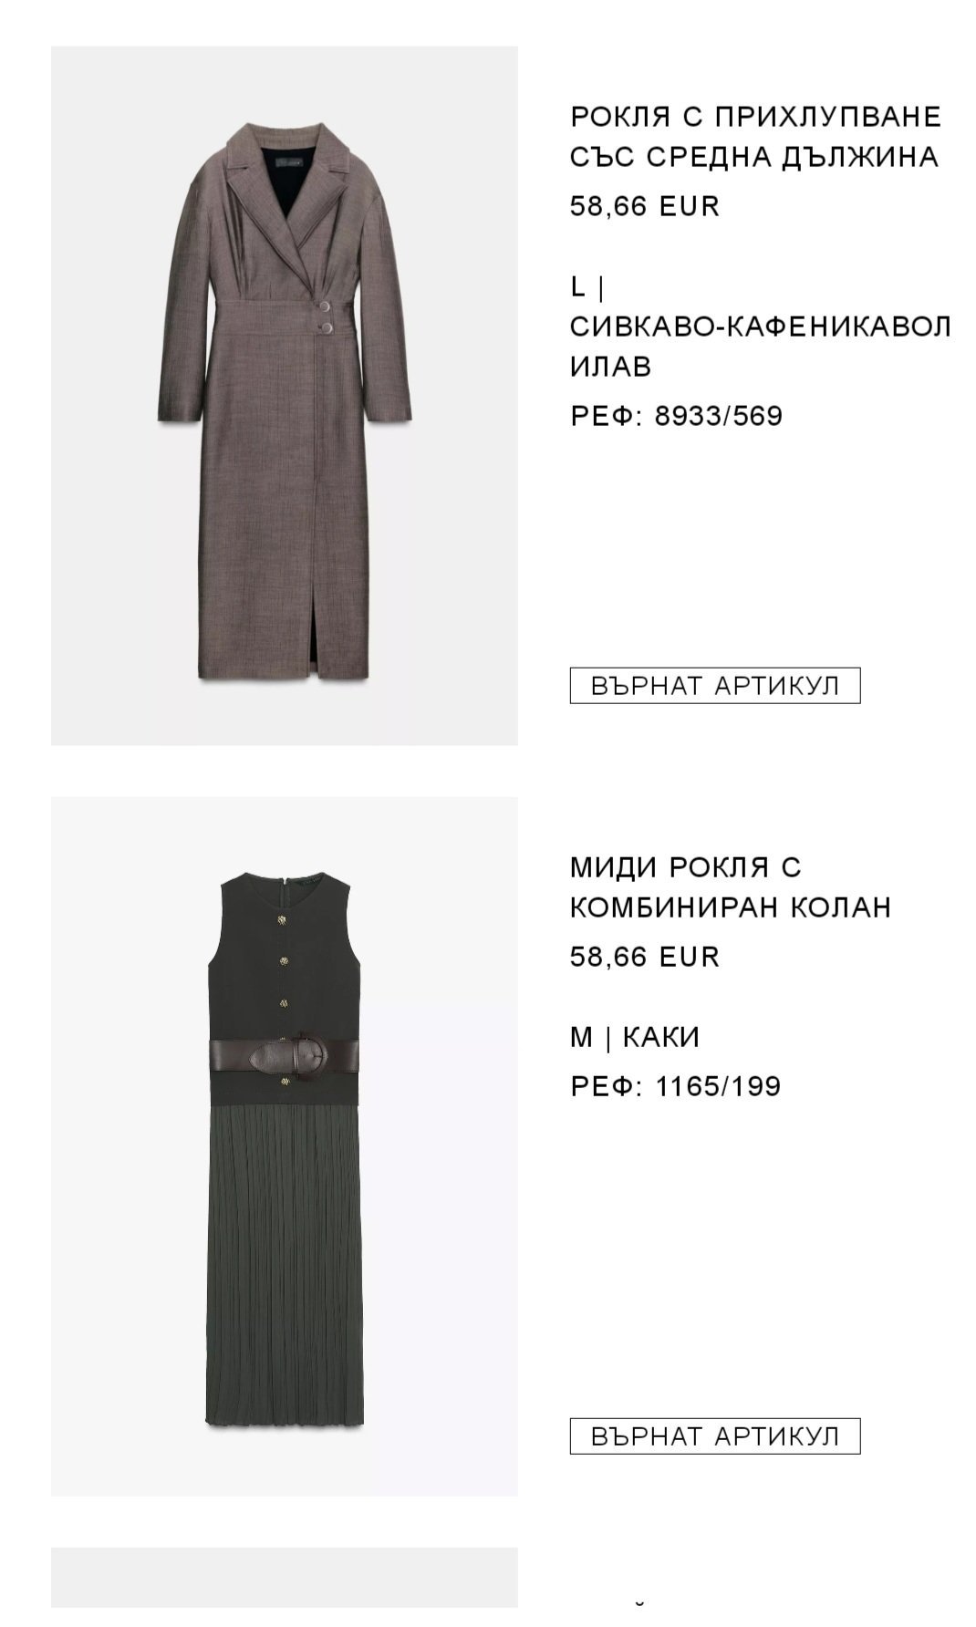
Task: Click the second ВЪРНАТ АРТИКУЛ button for khaki dress
Action: pos(715,1435)
